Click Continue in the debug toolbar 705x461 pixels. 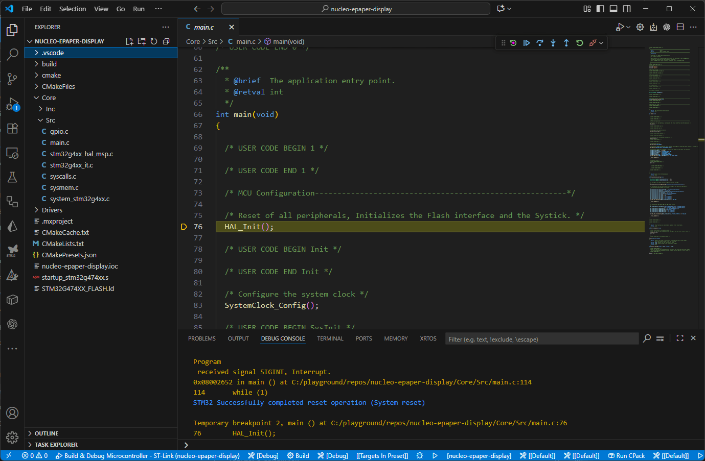coord(527,43)
